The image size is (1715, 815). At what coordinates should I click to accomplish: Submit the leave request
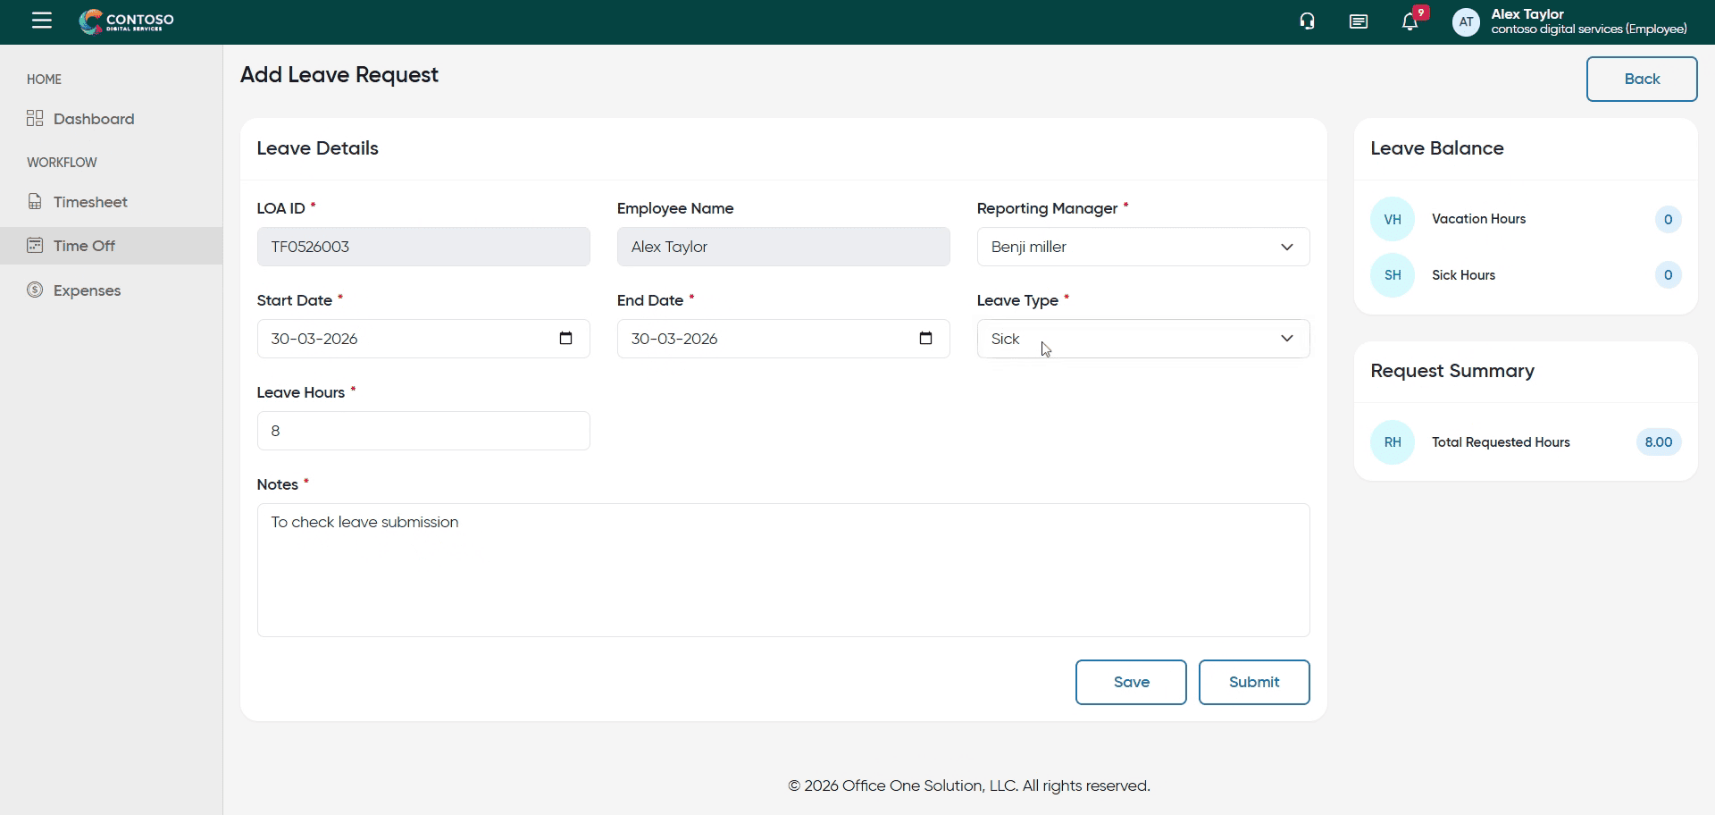pos(1253,682)
